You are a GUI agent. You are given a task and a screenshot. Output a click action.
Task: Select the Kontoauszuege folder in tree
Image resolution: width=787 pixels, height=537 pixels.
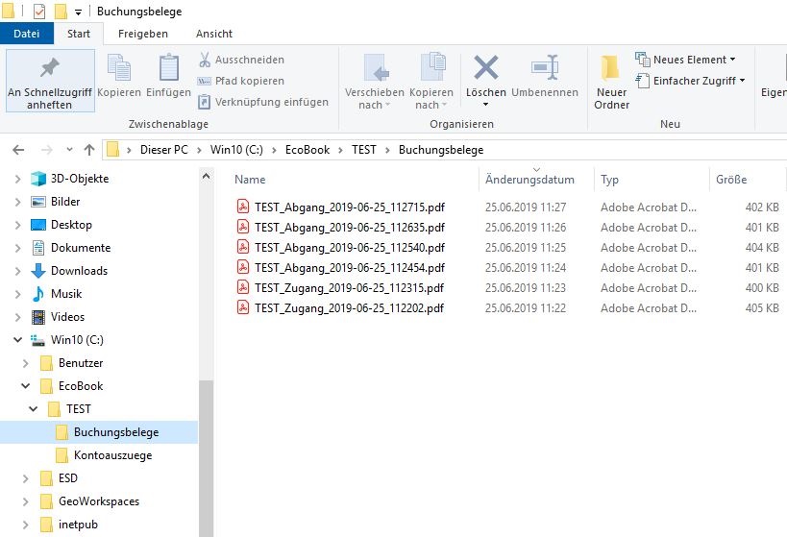[111, 455]
